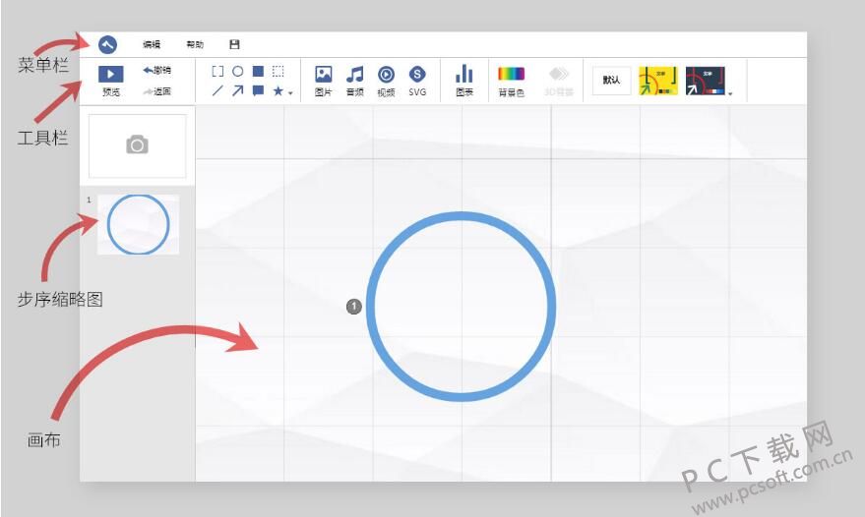Viewport: 865px width, 517px height.
Task: Open the 编辑 menu
Action: point(152,44)
